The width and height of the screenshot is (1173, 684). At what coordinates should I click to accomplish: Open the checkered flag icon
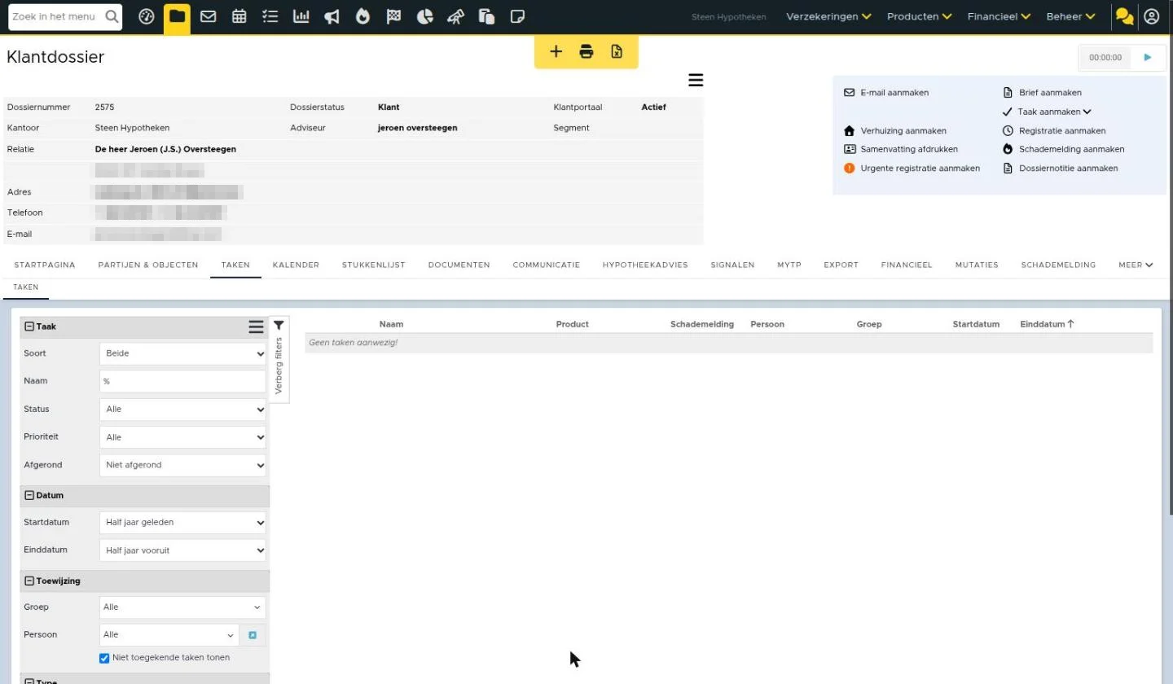(x=394, y=16)
